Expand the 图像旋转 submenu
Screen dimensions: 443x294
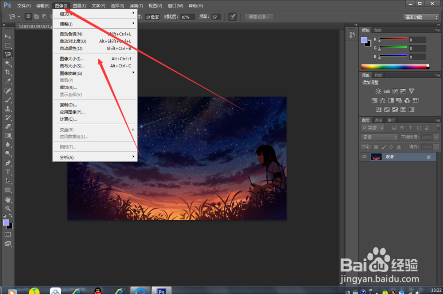[95, 73]
